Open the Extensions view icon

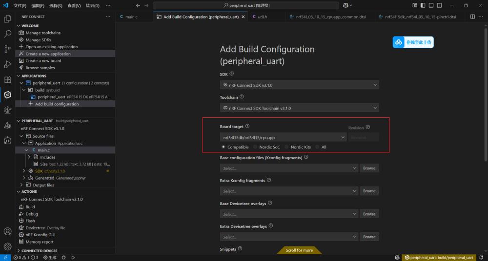(7, 79)
